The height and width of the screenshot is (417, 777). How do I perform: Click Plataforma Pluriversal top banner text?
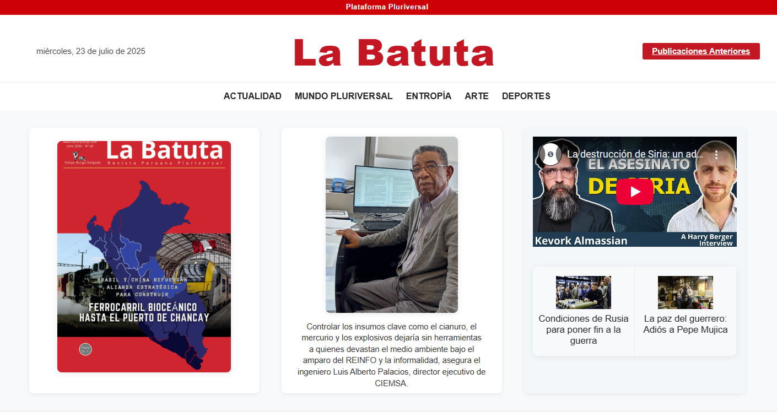(387, 7)
